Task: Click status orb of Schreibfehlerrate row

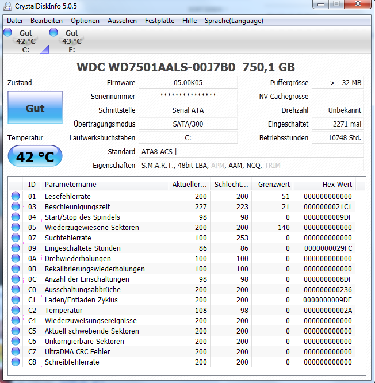Action: pos(16,362)
